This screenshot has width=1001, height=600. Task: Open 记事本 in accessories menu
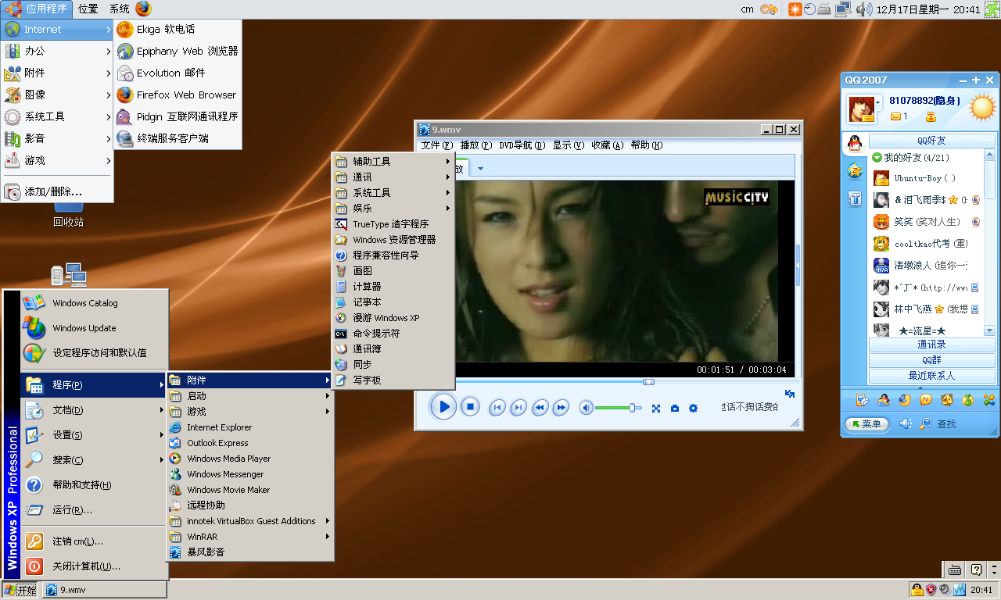[393, 302]
